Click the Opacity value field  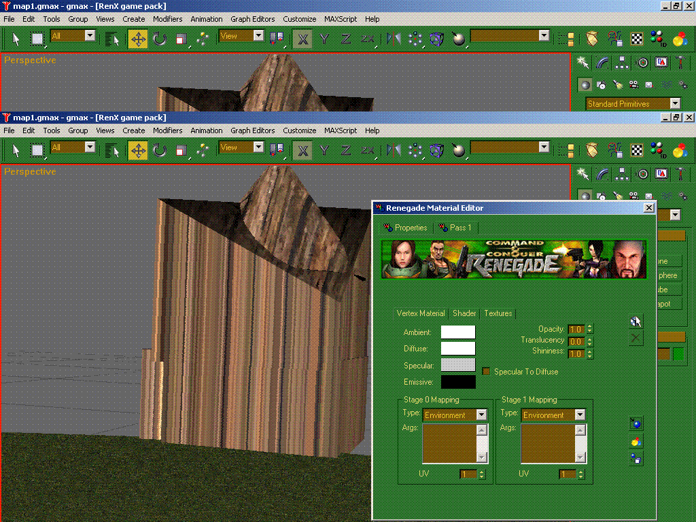575,330
